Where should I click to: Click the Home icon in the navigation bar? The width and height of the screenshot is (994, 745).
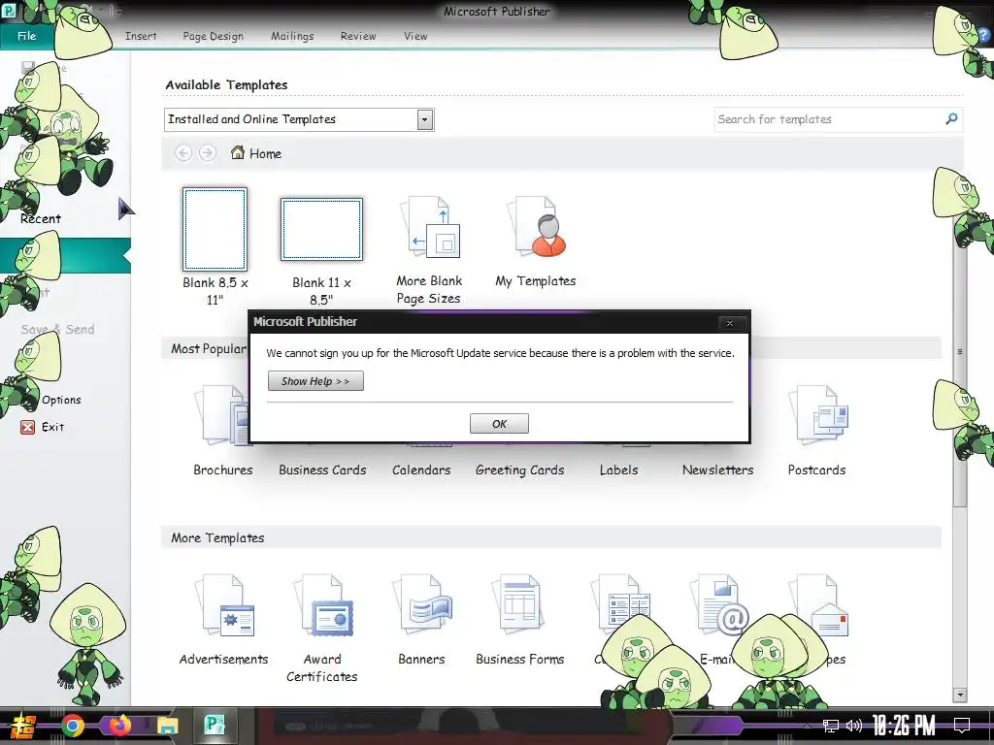point(238,152)
